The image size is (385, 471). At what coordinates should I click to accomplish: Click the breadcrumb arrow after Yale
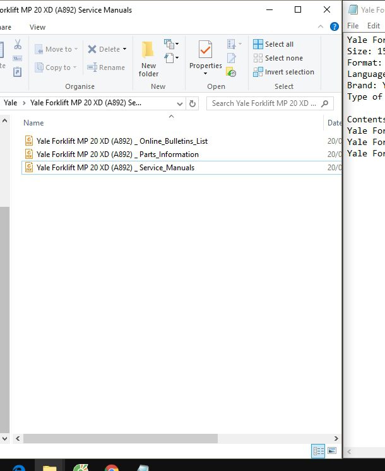coord(24,103)
